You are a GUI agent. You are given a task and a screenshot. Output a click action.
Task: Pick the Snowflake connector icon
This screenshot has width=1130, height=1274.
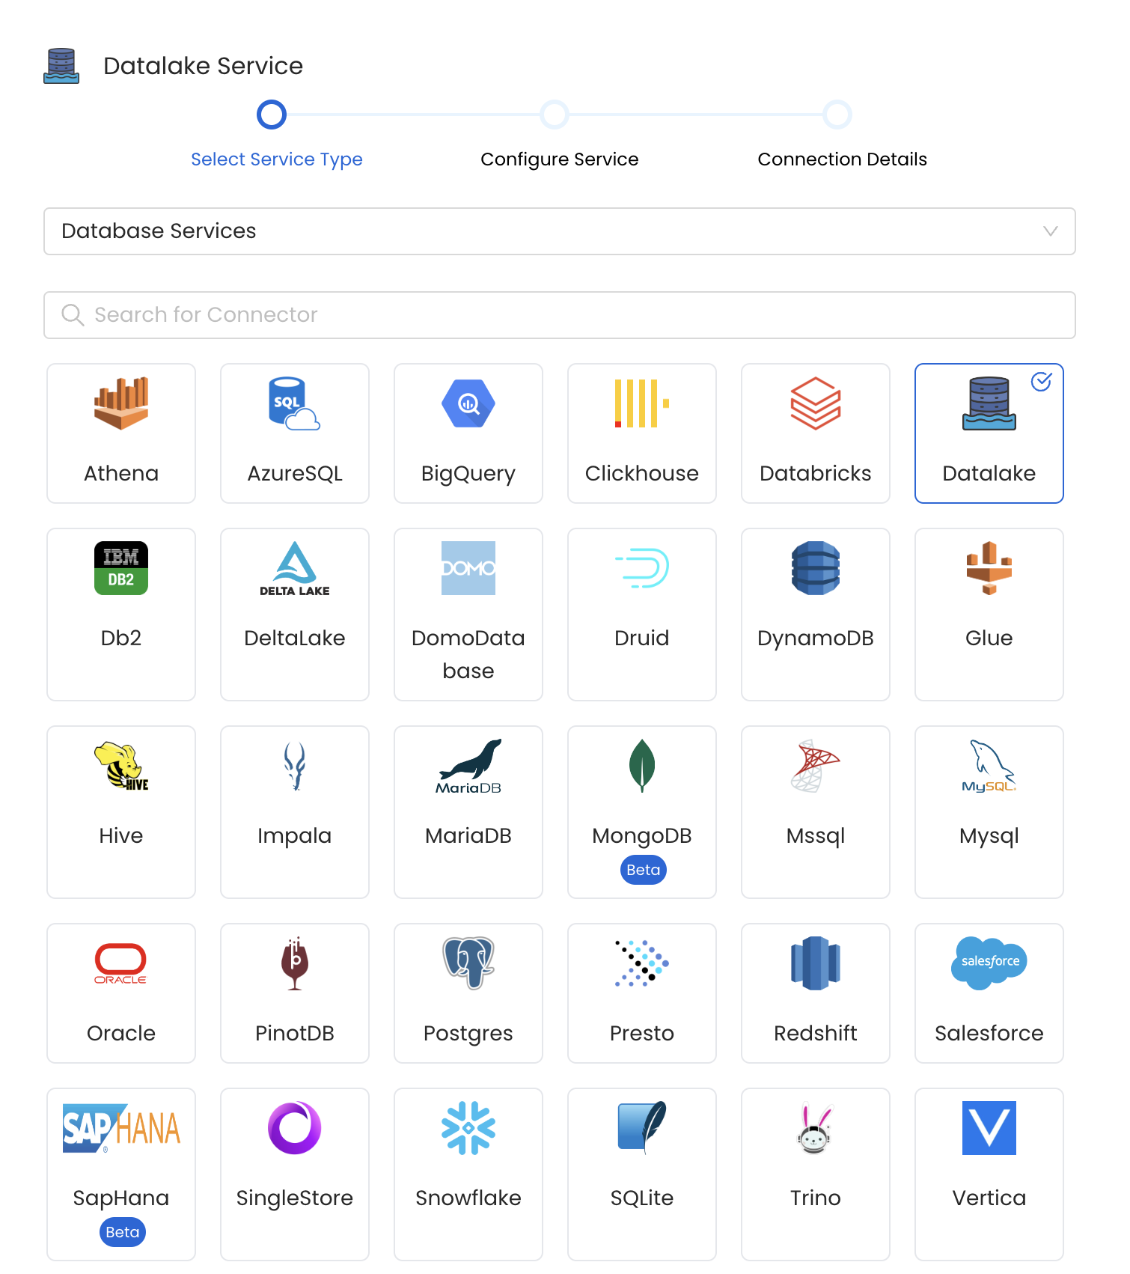[468, 1127]
